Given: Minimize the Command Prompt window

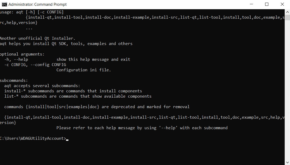Looking at the screenshot, I should pyautogui.click(x=252, y=4).
